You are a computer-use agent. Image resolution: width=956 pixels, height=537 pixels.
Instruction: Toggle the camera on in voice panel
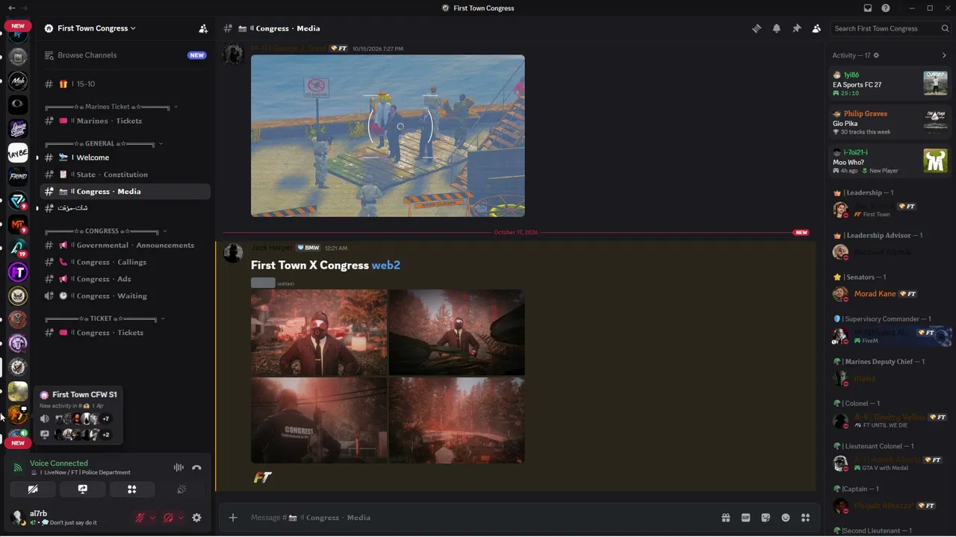tap(33, 489)
